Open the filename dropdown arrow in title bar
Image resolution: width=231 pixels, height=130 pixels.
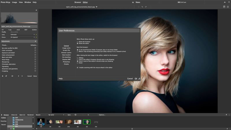click(x=96, y=7)
